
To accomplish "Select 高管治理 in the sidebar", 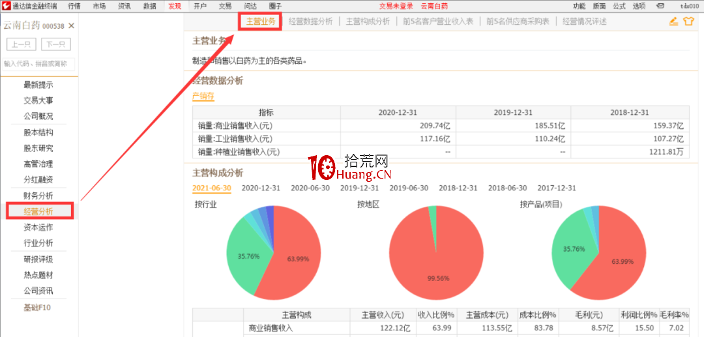I will [x=38, y=164].
